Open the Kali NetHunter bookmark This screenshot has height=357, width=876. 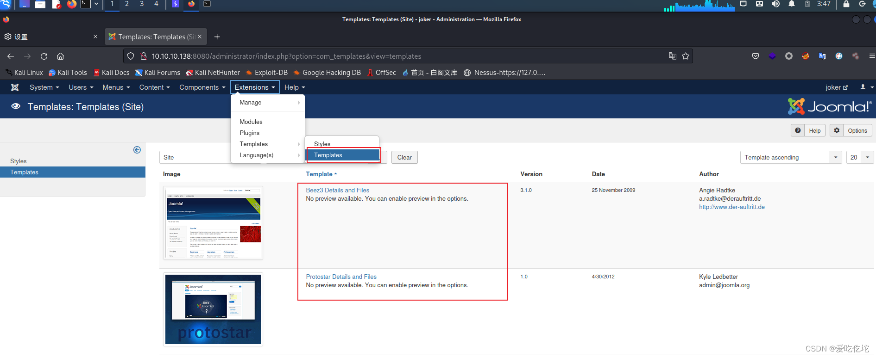point(213,73)
